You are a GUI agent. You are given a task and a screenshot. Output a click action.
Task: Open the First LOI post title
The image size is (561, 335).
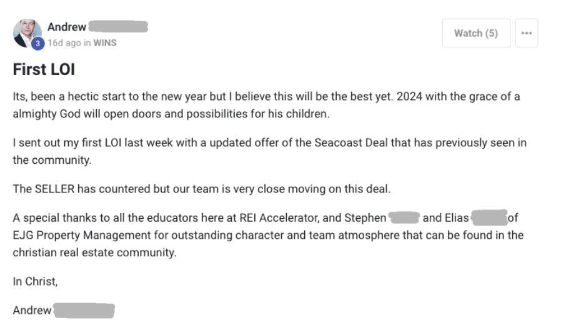44,69
